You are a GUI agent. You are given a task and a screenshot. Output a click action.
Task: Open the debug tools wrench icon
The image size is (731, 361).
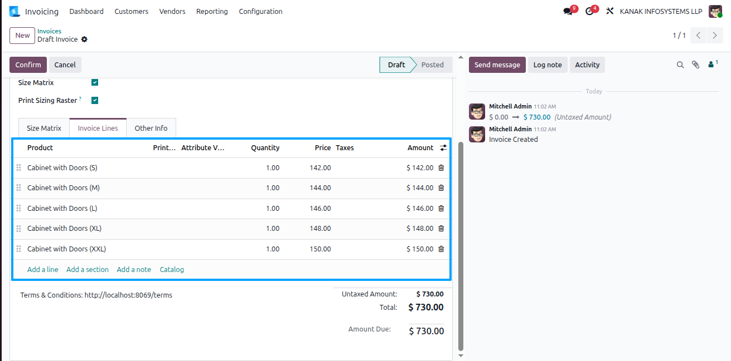pos(610,11)
